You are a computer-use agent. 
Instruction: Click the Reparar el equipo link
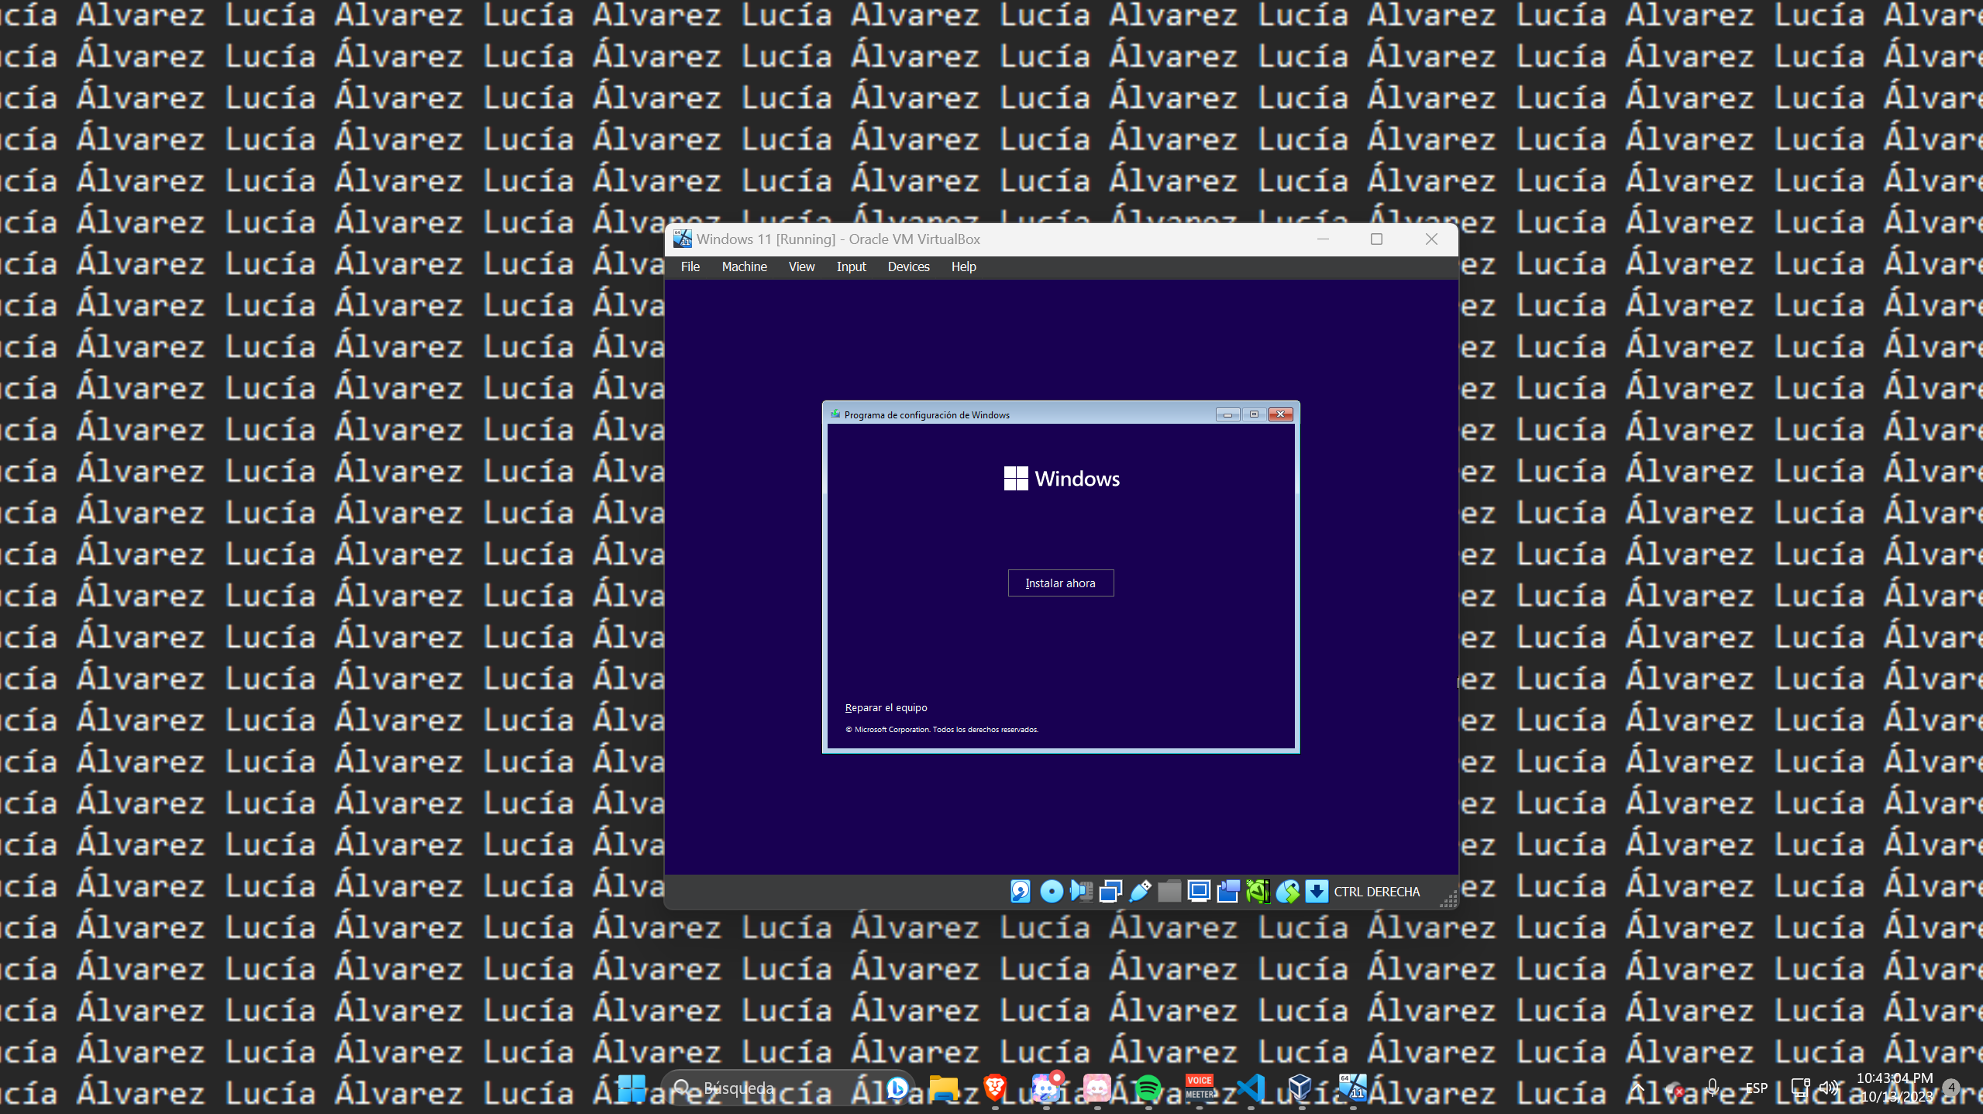click(886, 707)
